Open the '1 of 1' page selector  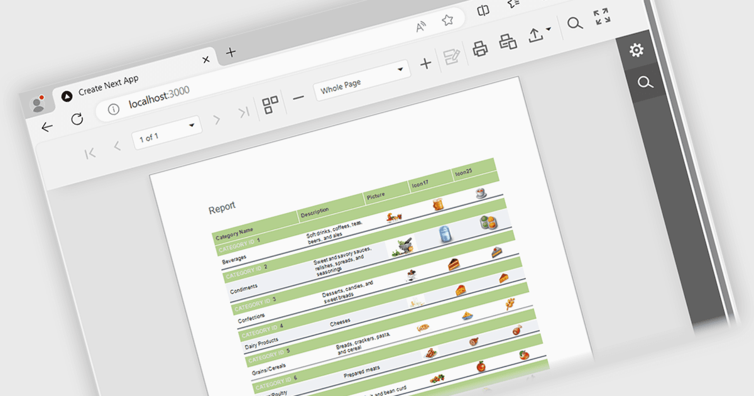coord(167,133)
